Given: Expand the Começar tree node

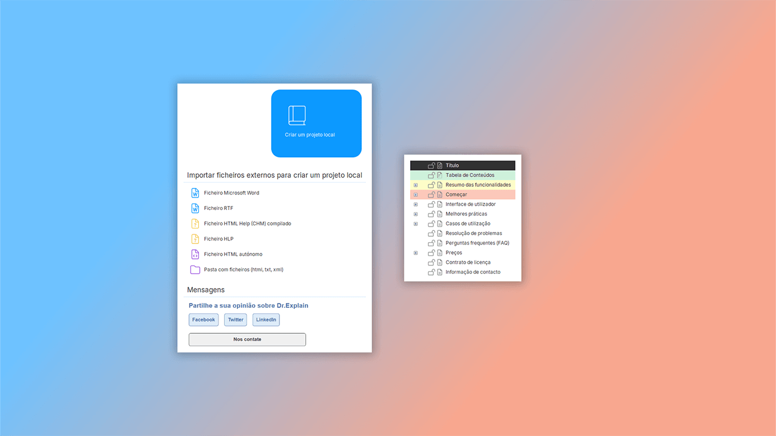Looking at the screenshot, I should point(415,195).
